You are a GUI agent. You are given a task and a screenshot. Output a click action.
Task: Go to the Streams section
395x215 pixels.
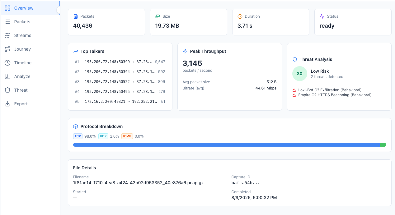tap(30, 35)
